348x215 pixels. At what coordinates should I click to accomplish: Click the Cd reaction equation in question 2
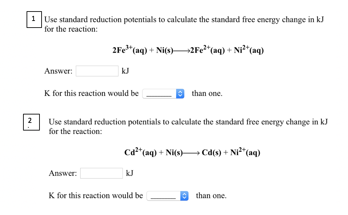pyautogui.click(x=192, y=152)
